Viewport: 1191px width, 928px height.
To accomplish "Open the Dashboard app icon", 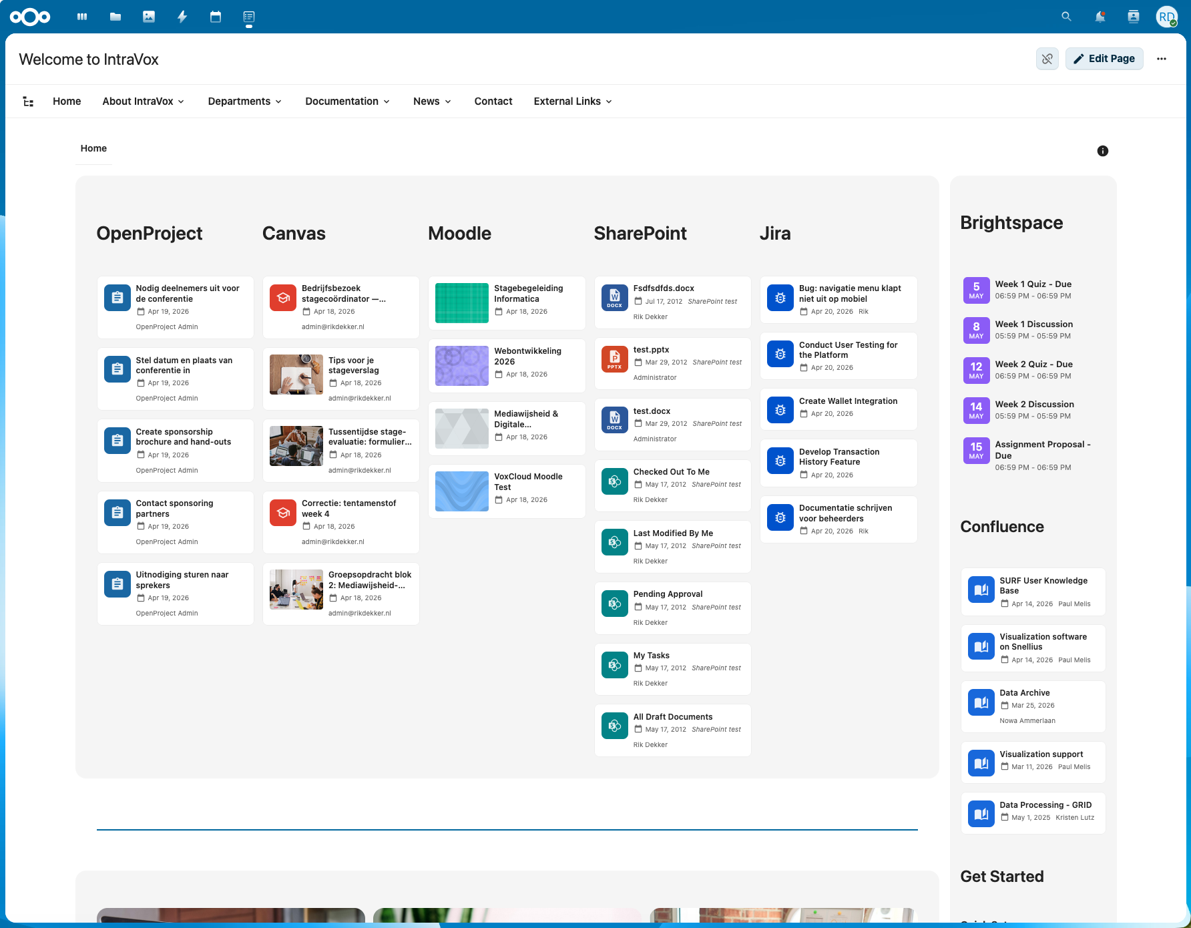I will tap(82, 17).
